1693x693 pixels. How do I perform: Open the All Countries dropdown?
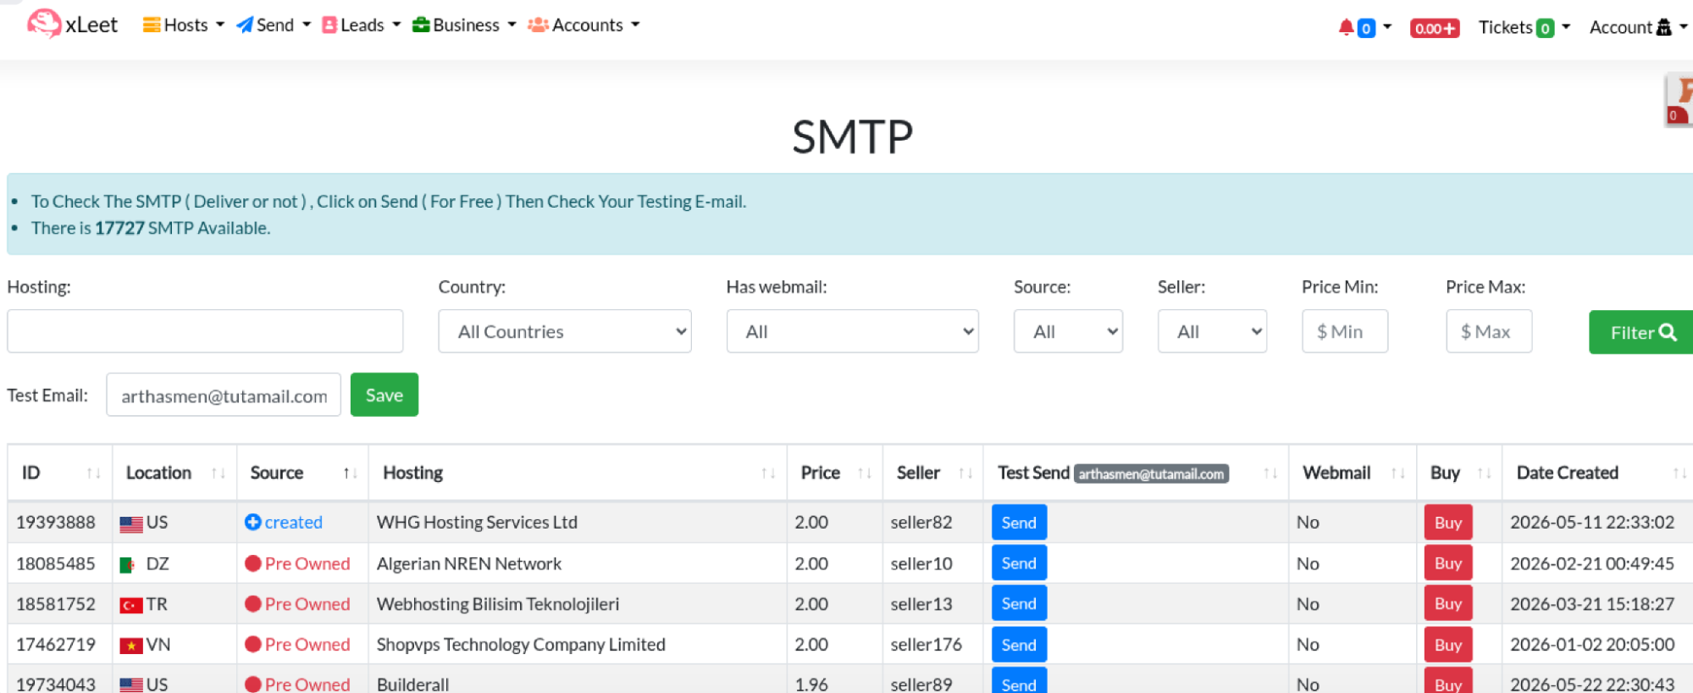(565, 331)
